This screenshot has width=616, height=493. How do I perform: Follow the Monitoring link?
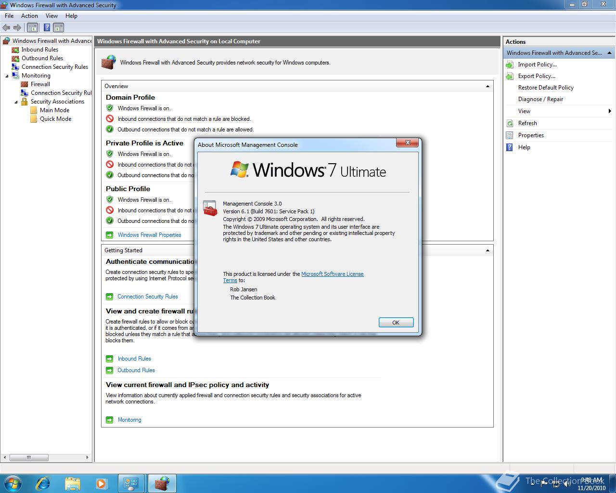point(129,420)
